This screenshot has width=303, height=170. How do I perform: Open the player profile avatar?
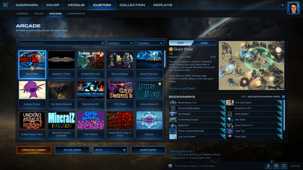click(x=293, y=8)
